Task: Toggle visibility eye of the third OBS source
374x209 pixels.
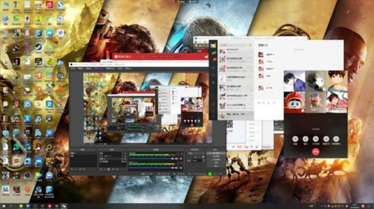Action: (x=122, y=159)
